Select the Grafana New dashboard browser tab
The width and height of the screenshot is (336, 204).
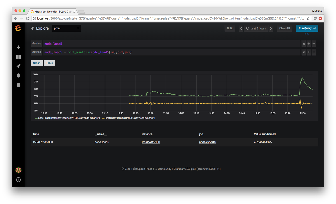point(52,12)
